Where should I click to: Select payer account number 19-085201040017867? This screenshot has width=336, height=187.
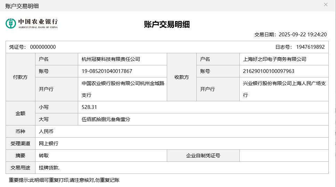[x=107, y=71]
